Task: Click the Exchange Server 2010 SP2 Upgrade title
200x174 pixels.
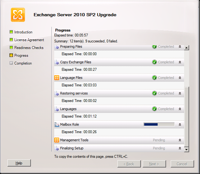Action: tap(75, 15)
